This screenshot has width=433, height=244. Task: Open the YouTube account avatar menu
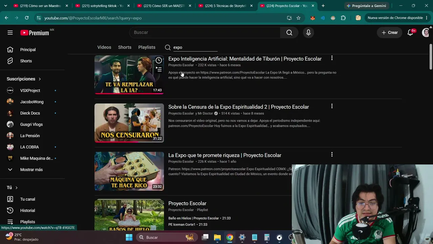point(426,33)
